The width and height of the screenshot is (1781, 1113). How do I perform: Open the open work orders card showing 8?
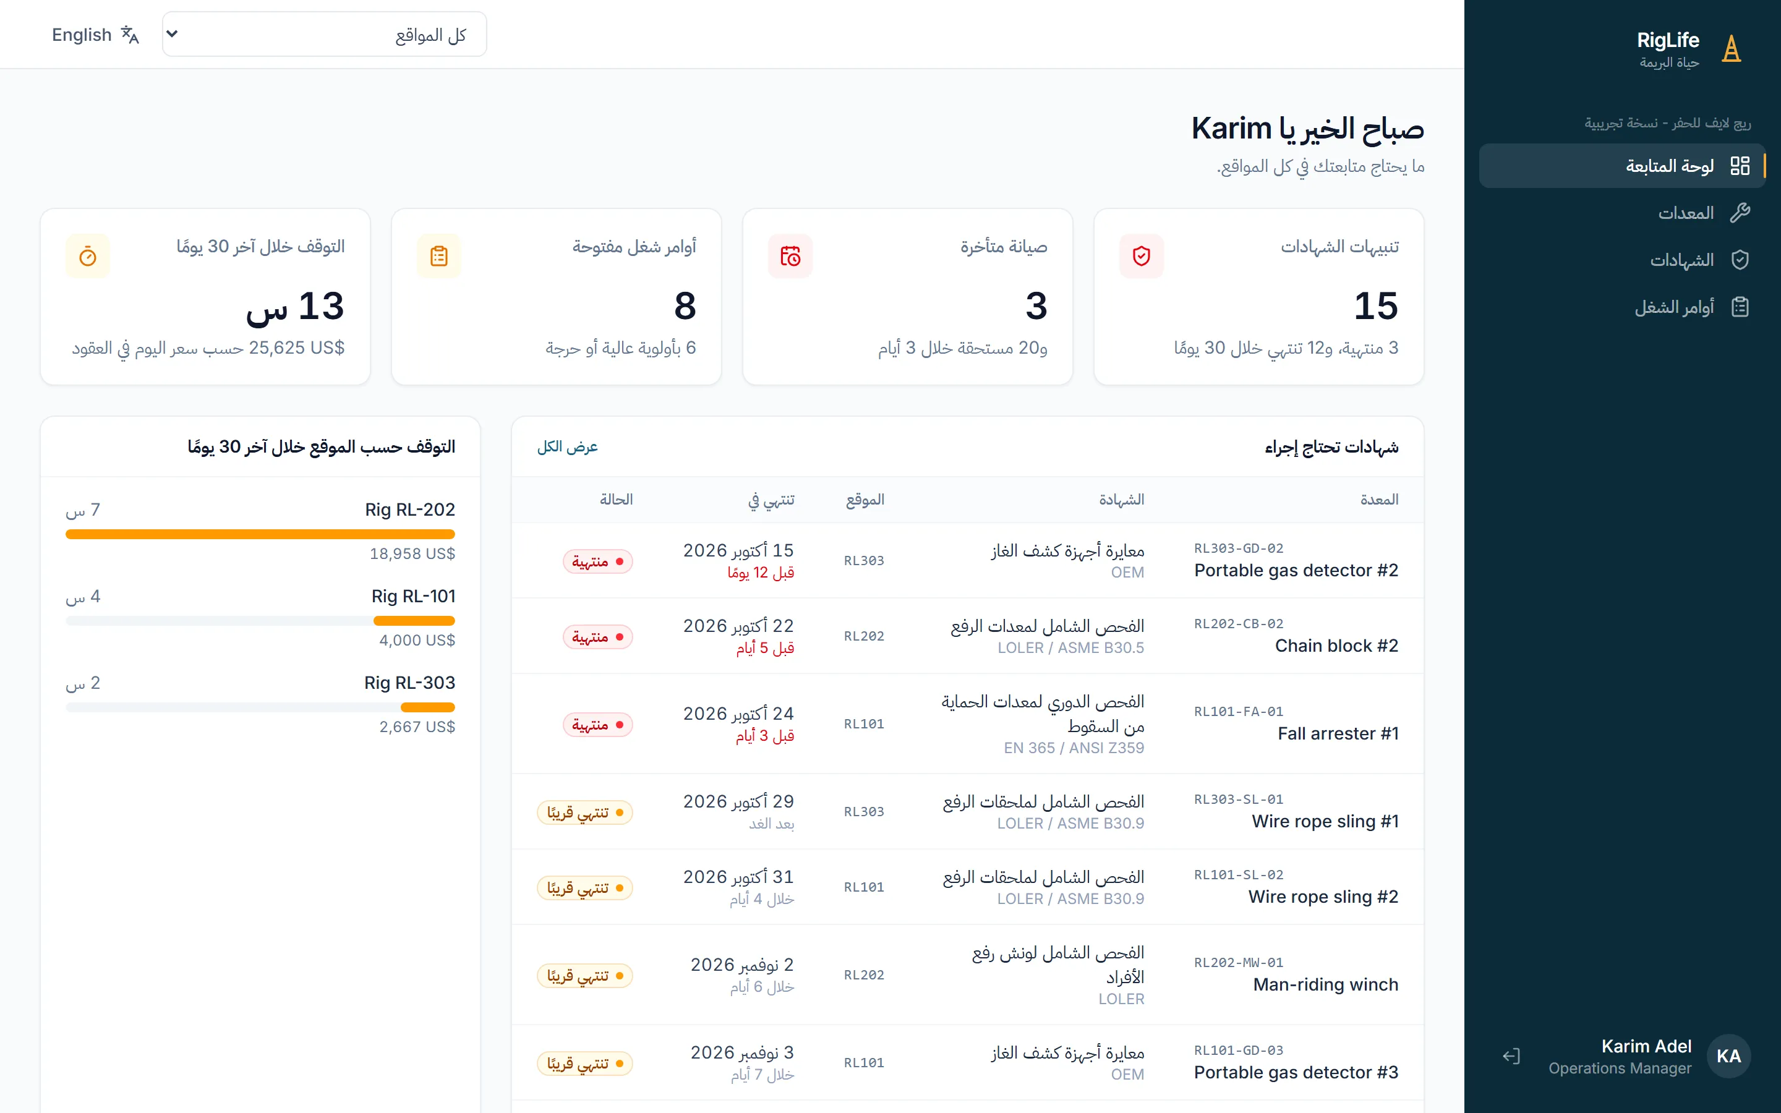pos(557,297)
